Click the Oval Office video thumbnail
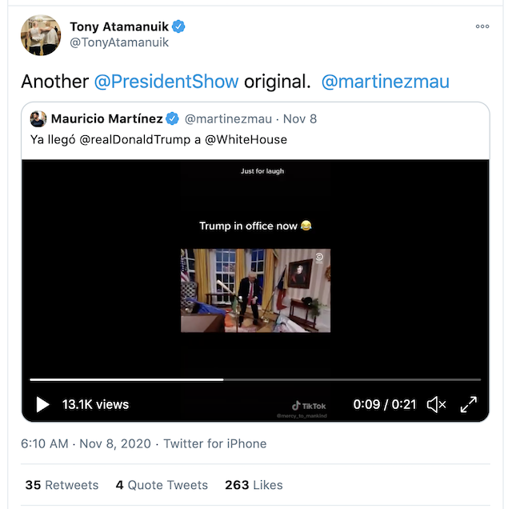512x509 pixels. tap(255, 290)
